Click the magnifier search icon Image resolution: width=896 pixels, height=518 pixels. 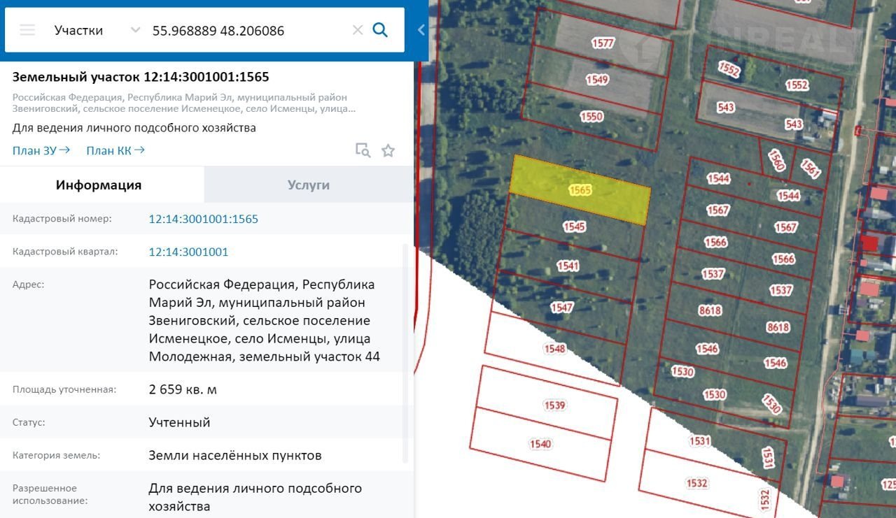coord(380,30)
